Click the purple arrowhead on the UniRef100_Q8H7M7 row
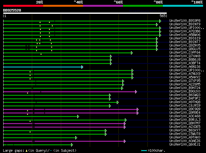This screenshot has height=153, width=206. pyautogui.click(x=125, y=124)
